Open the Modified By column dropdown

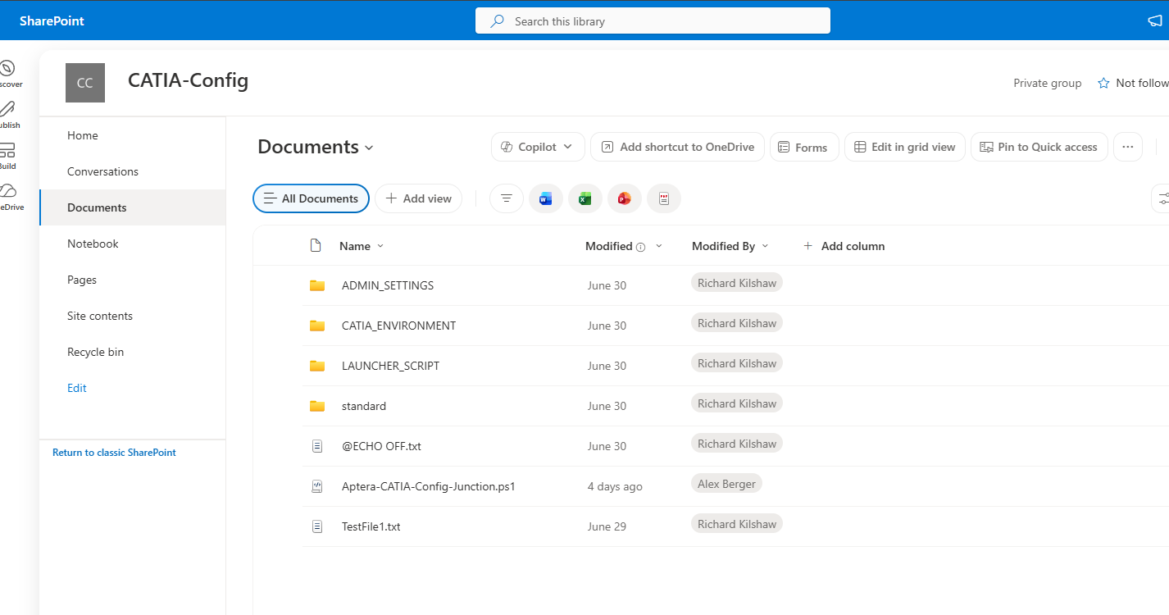(766, 246)
